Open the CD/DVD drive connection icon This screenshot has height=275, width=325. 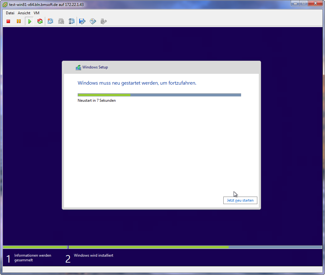coord(93,21)
